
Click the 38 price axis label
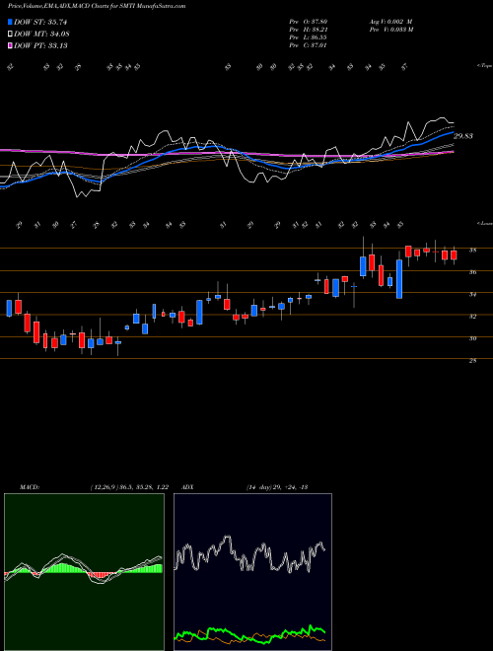click(x=472, y=251)
